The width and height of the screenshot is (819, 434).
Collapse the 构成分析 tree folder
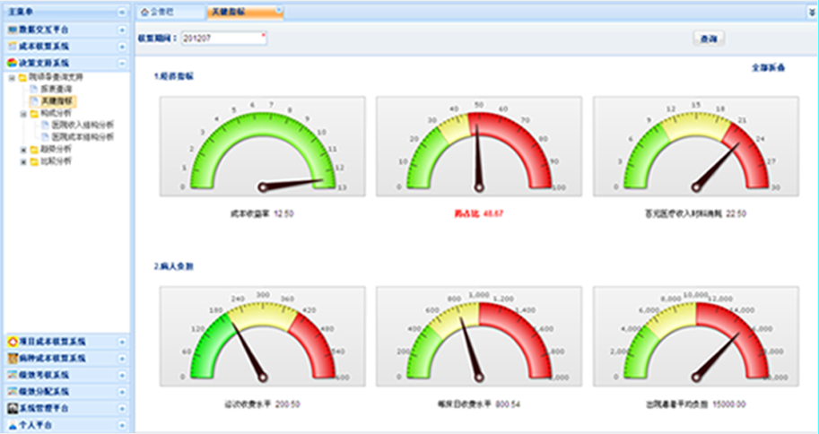coord(23,114)
